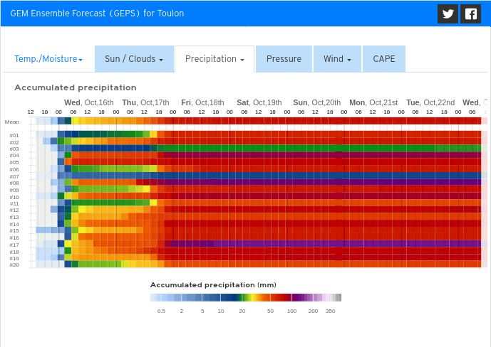Screen dimensions: 491x347
Task: Click the 0.5 mm light blue legend color
Action: 161,297
